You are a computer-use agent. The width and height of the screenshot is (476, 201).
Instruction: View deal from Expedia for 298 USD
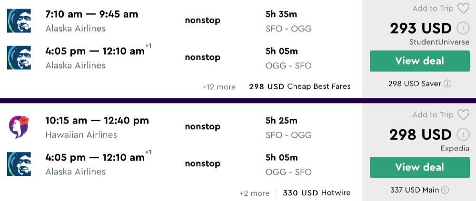419,167
